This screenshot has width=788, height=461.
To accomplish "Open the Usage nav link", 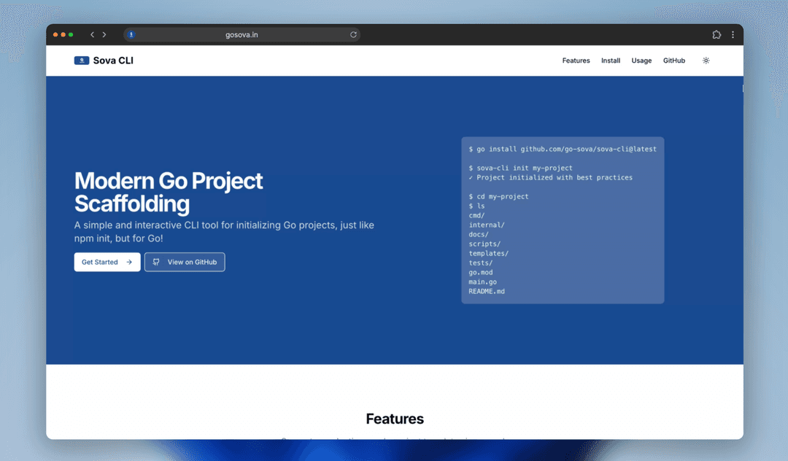I will click(x=641, y=61).
